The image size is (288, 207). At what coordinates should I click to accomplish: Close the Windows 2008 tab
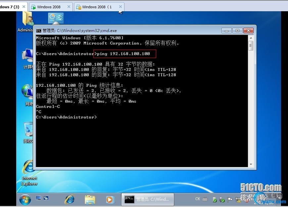pyautogui.click(x=69, y=7)
